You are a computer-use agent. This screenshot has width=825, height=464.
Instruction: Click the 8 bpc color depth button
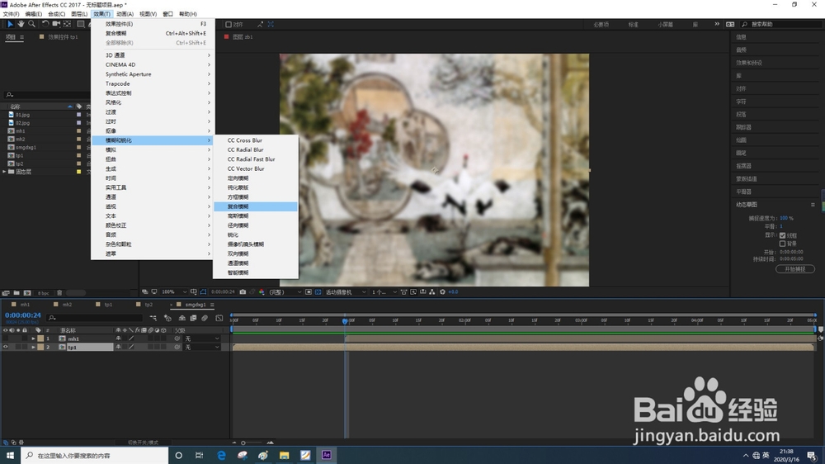tap(43, 293)
